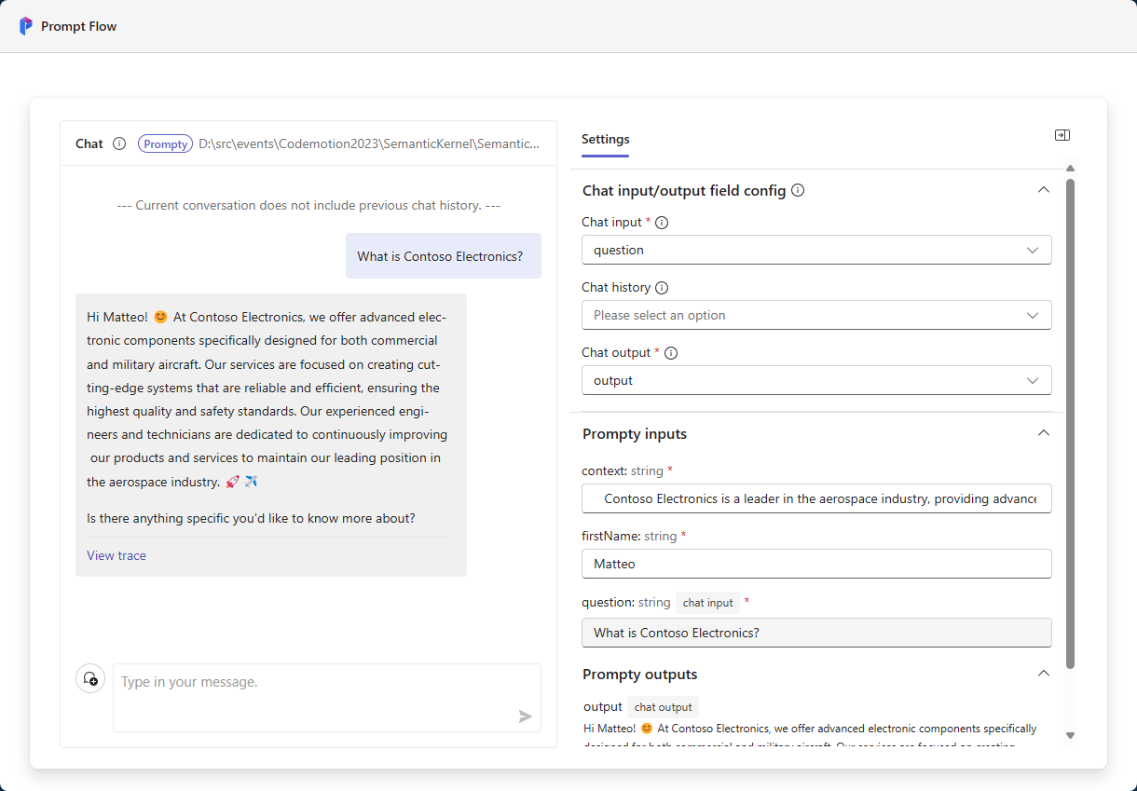Click the info icon beside Chat title
Image resolution: width=1137 pixels, height=791 pixels.
pos(119,143)
